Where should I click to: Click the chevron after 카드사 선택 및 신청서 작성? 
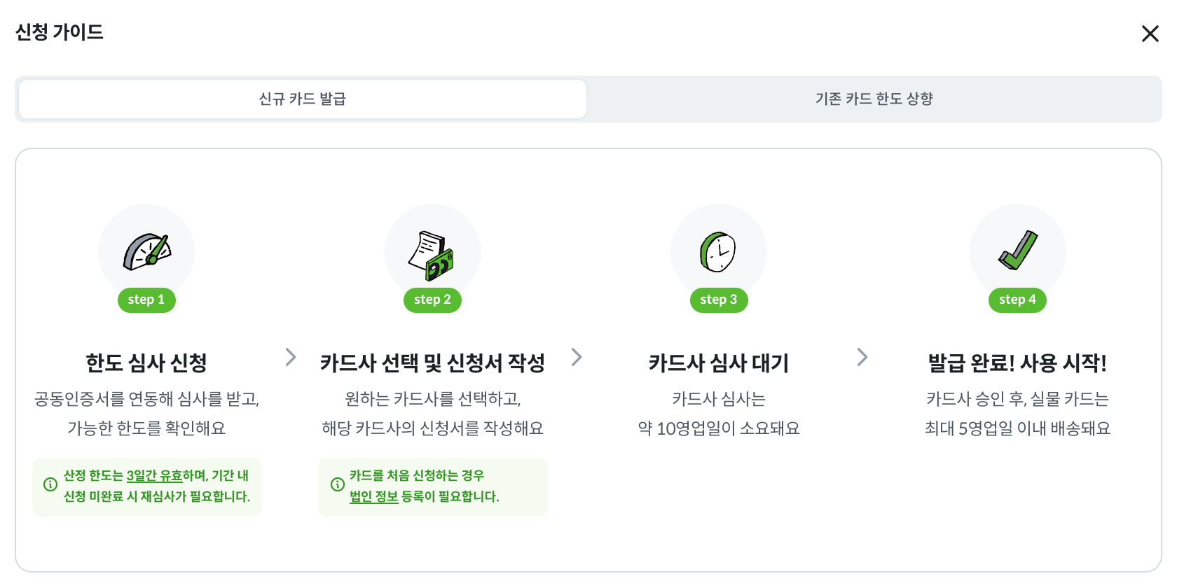coord(577,357)
